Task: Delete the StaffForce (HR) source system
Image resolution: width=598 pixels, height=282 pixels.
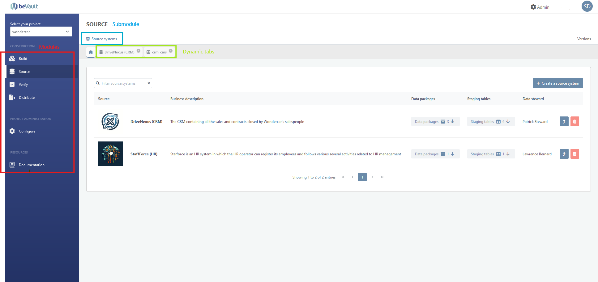Action: (x=575, y=154)
